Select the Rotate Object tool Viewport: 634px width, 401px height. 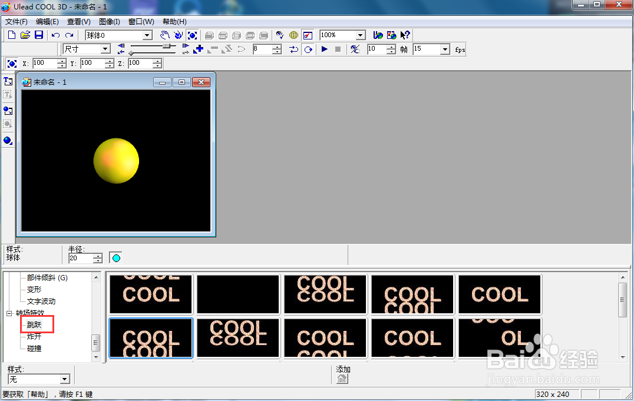(179, 35)
